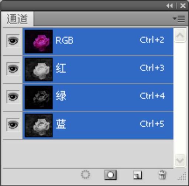This screenshot has width=189, height=186.
Task: Select the 绿 (green) channel label
Action: 61,96
